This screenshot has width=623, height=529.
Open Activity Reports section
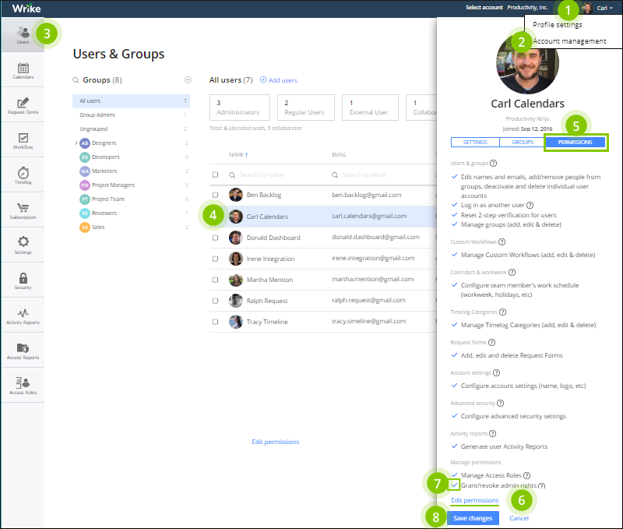coord(23,316)
